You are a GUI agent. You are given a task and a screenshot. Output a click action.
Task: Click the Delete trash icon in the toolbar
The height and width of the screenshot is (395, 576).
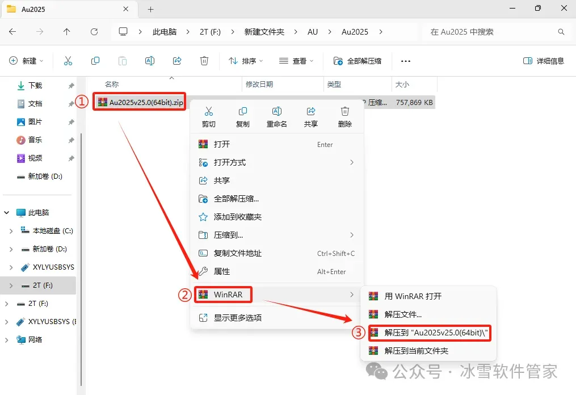204,61
